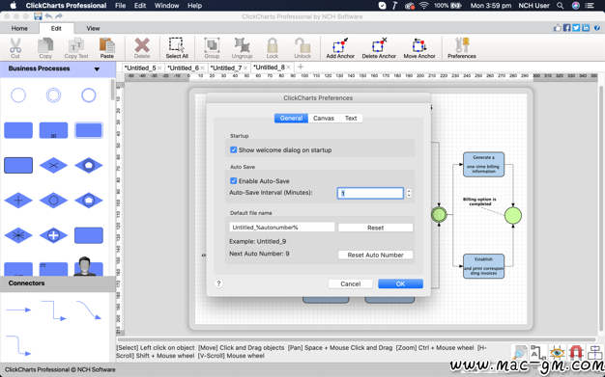Screen dimensions: 605x377
Task: Click the Facebook share icon
Action: (x=566, y=28)
